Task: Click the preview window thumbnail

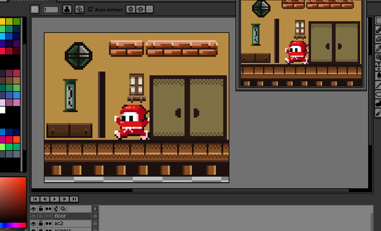Action: point(301,43)
